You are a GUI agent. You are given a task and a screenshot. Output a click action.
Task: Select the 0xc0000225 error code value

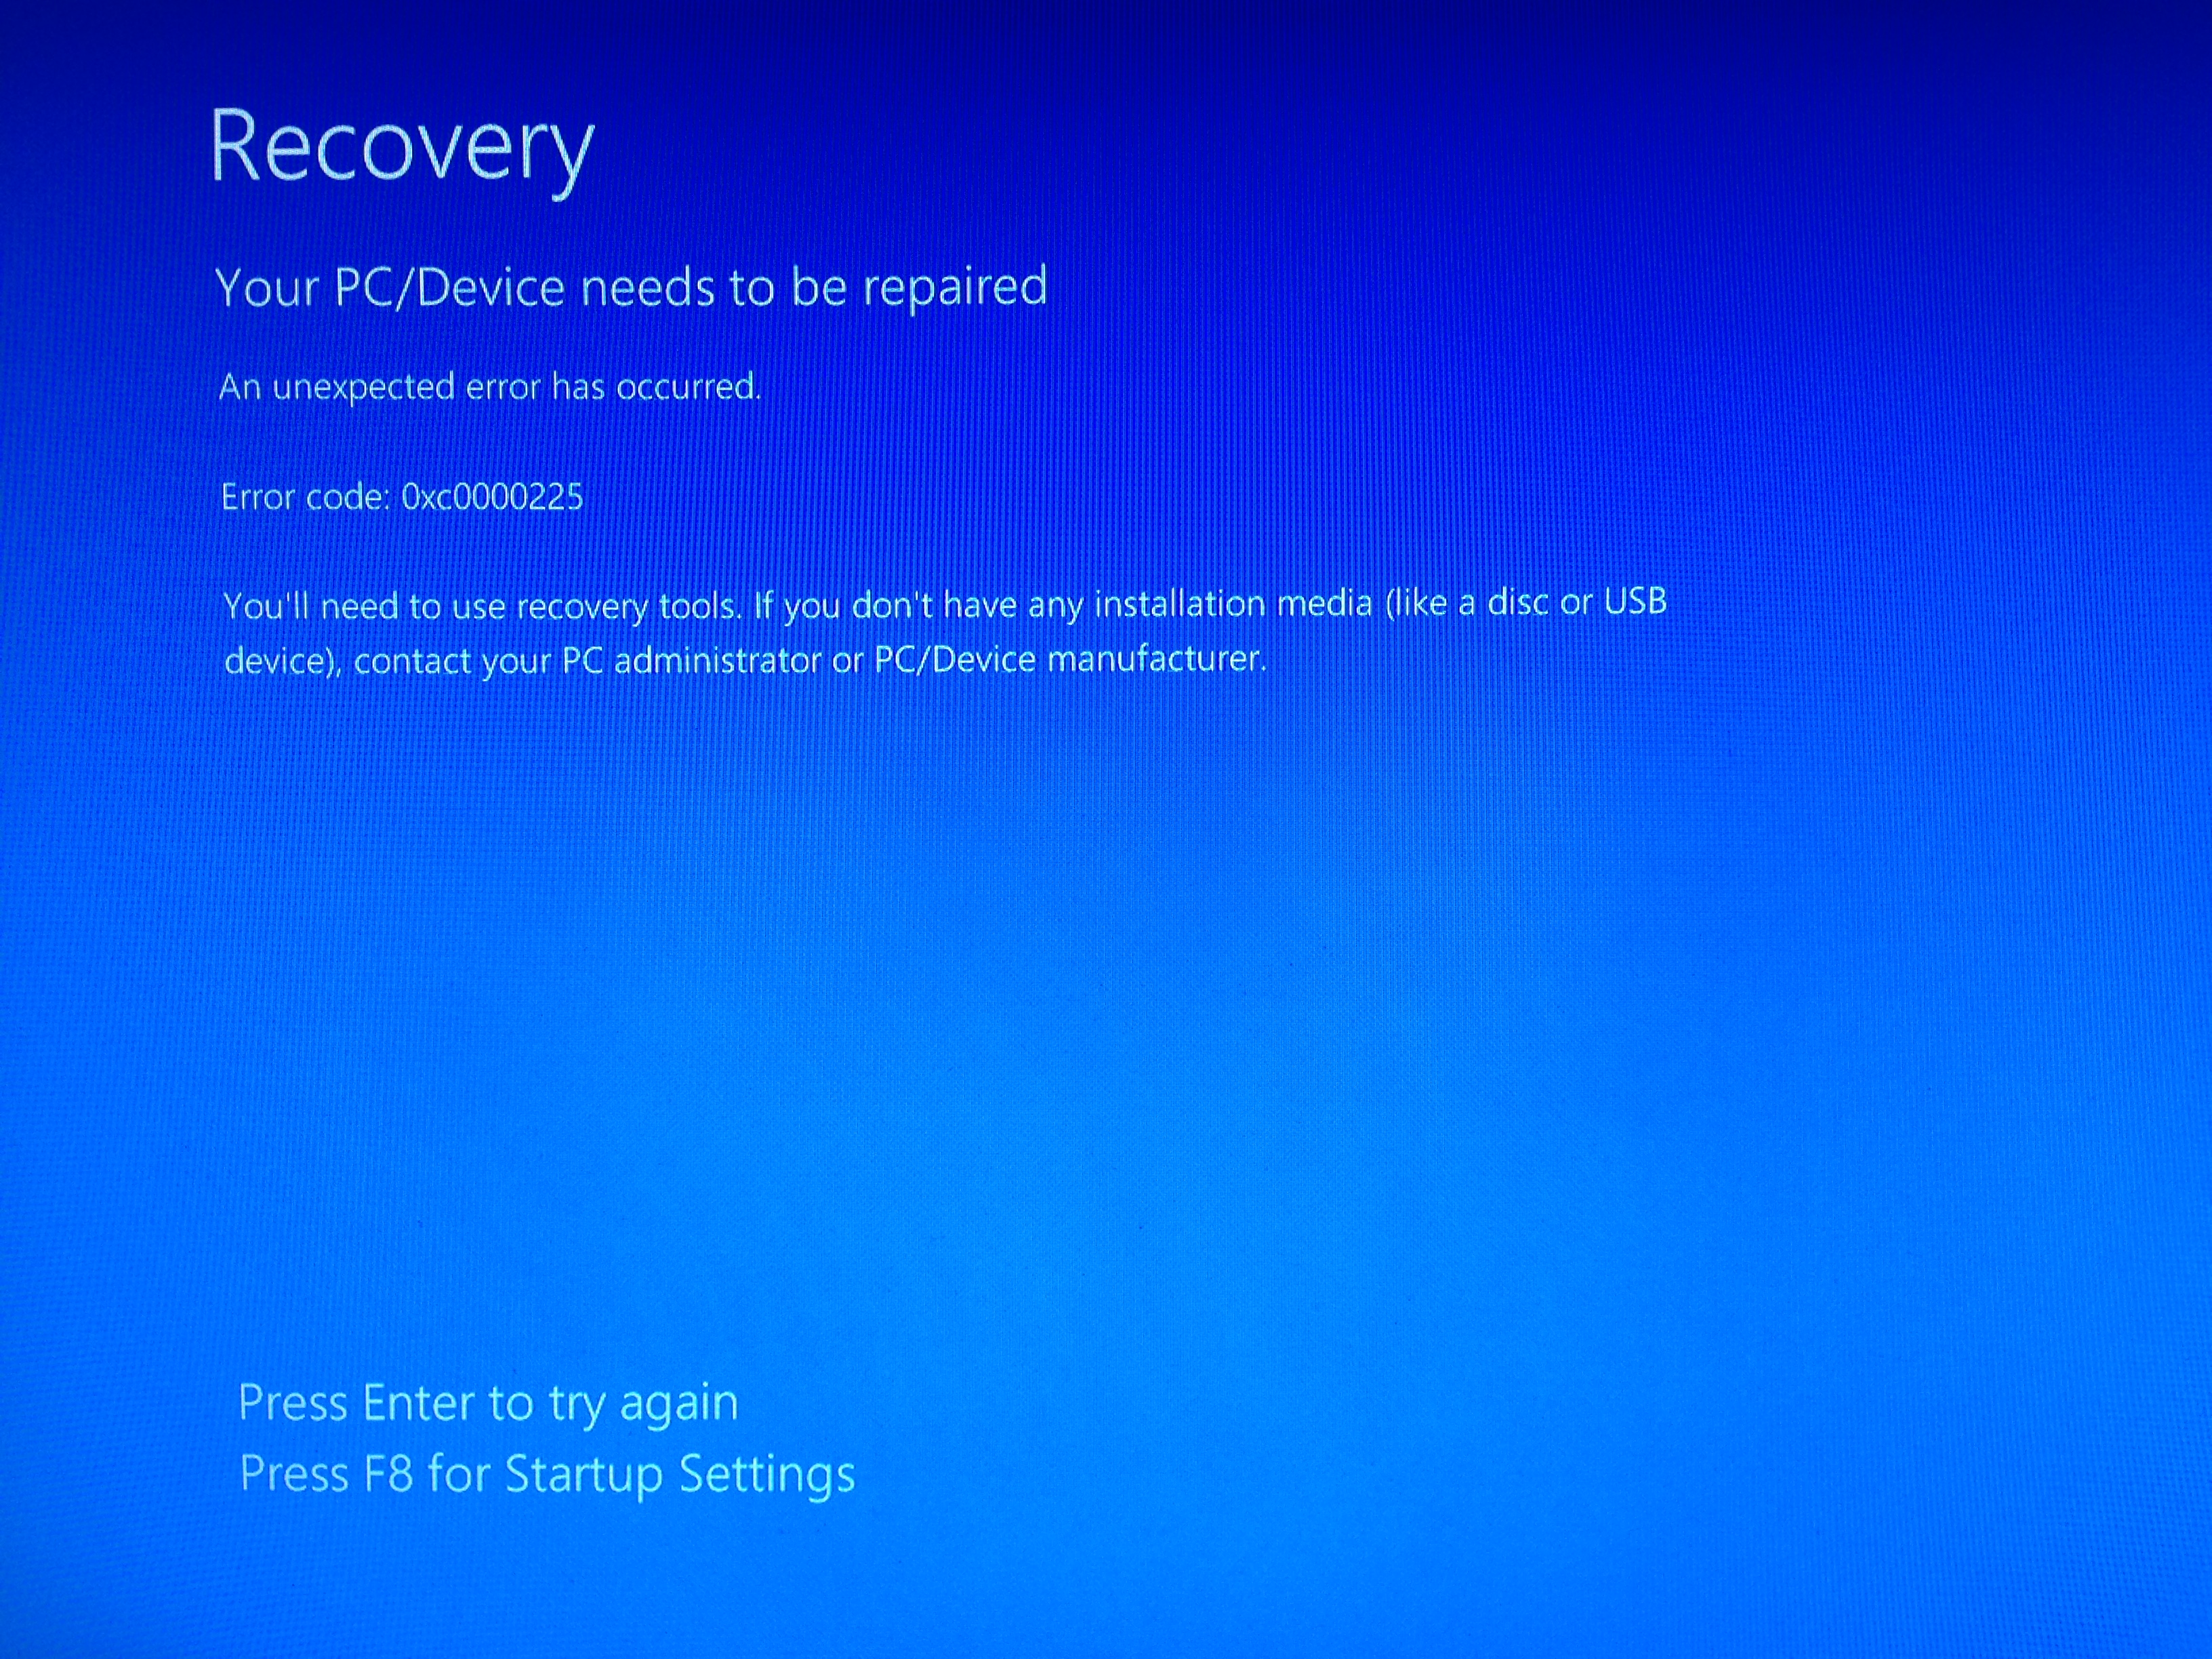click(x=492, y=497)
